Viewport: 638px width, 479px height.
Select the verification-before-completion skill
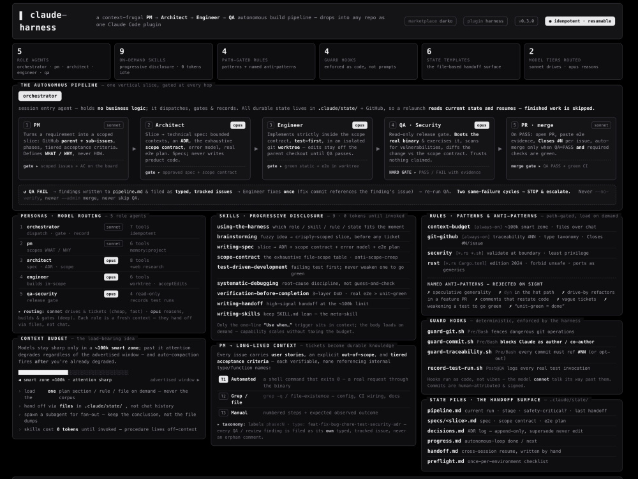(263, 293)
